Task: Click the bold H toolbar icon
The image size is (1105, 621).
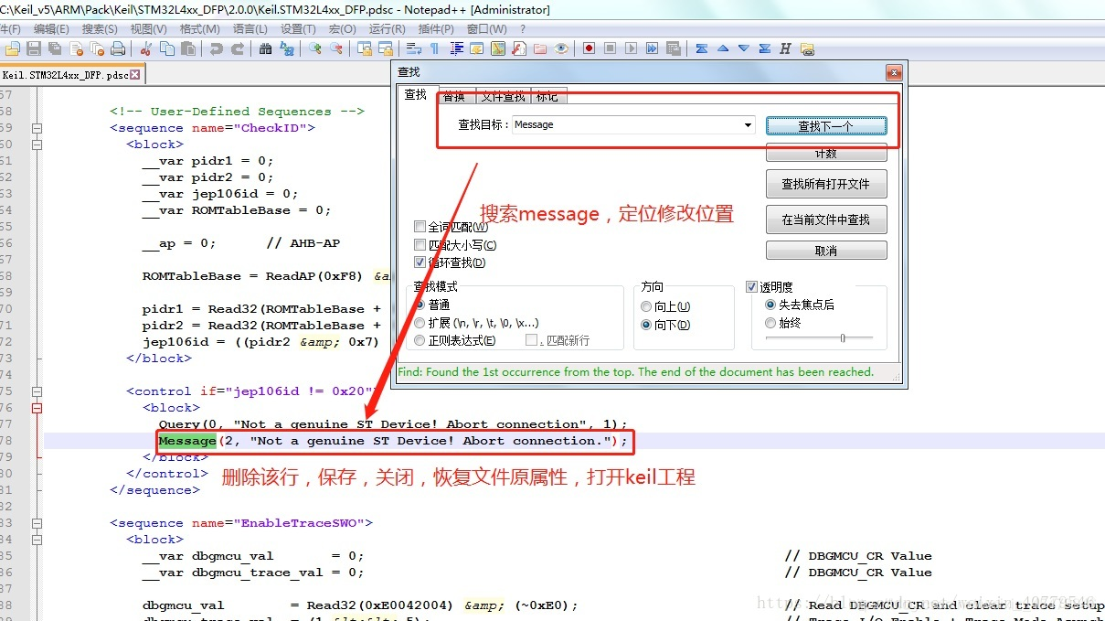Action: coord(785,48)
